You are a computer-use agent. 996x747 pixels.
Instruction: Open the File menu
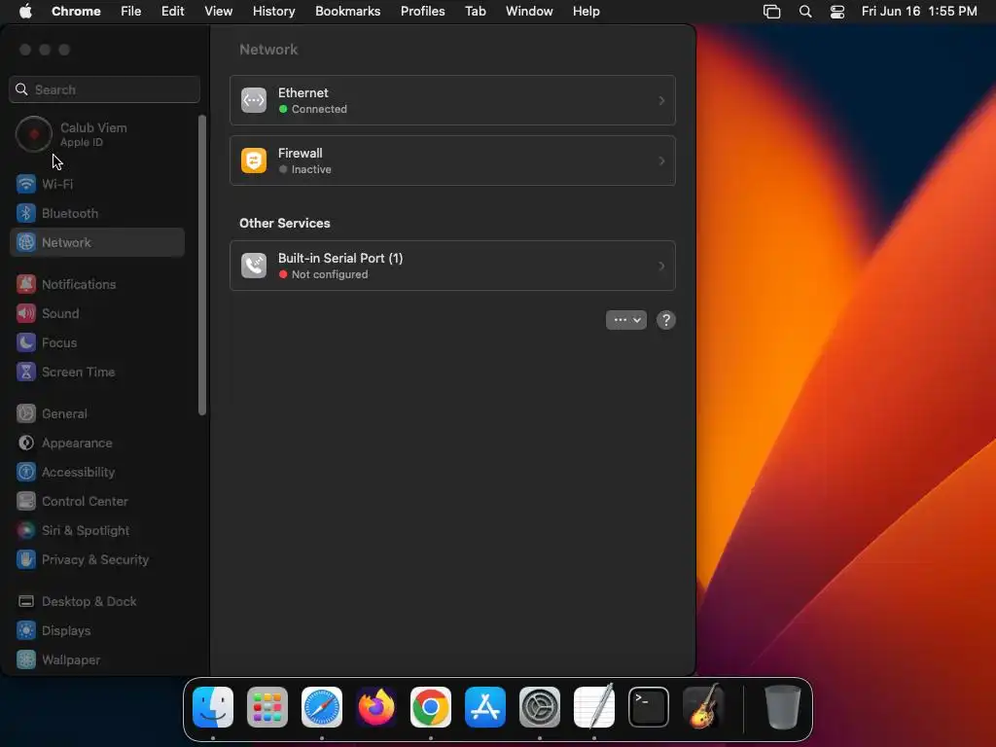pos(131,12)
